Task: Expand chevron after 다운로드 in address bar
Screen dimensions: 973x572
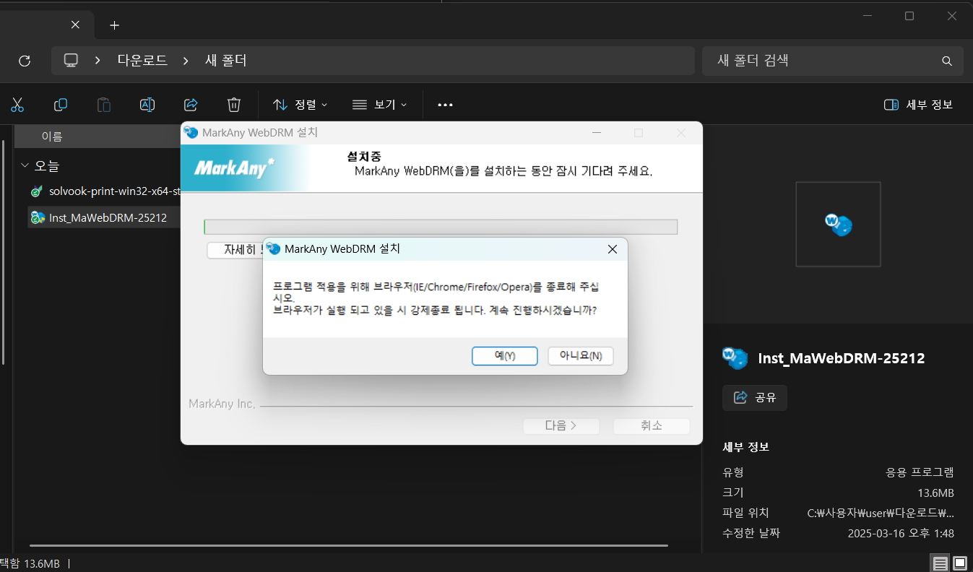Action: [186, 61]
